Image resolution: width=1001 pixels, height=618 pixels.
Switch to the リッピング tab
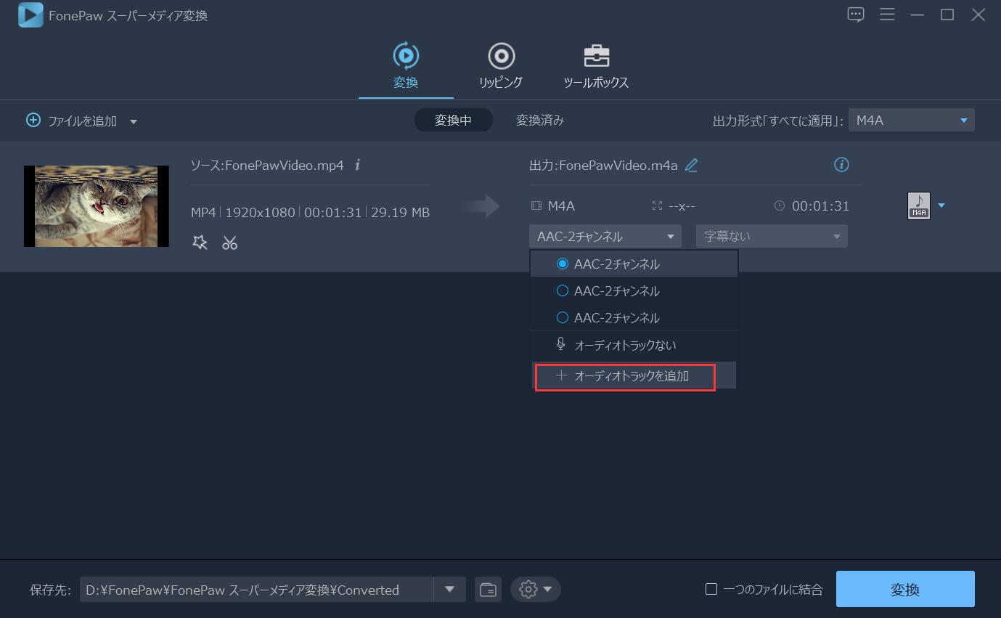pos(501,66)
